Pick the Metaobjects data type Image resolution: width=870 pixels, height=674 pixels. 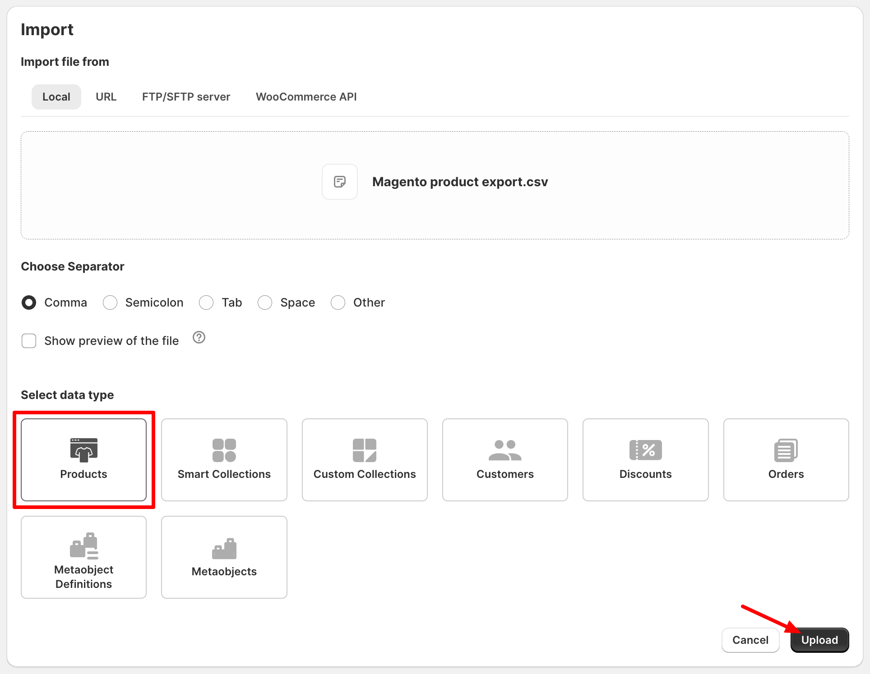tap(224, 557)
